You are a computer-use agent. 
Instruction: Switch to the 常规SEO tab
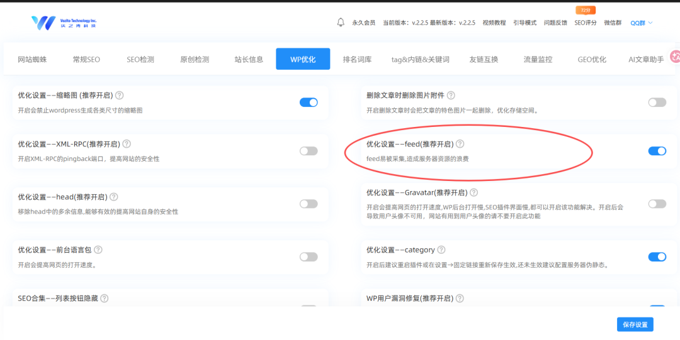click(86, 59)
